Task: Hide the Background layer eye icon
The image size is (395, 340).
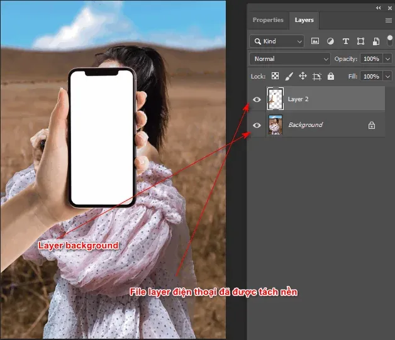Action: [257, 125]
